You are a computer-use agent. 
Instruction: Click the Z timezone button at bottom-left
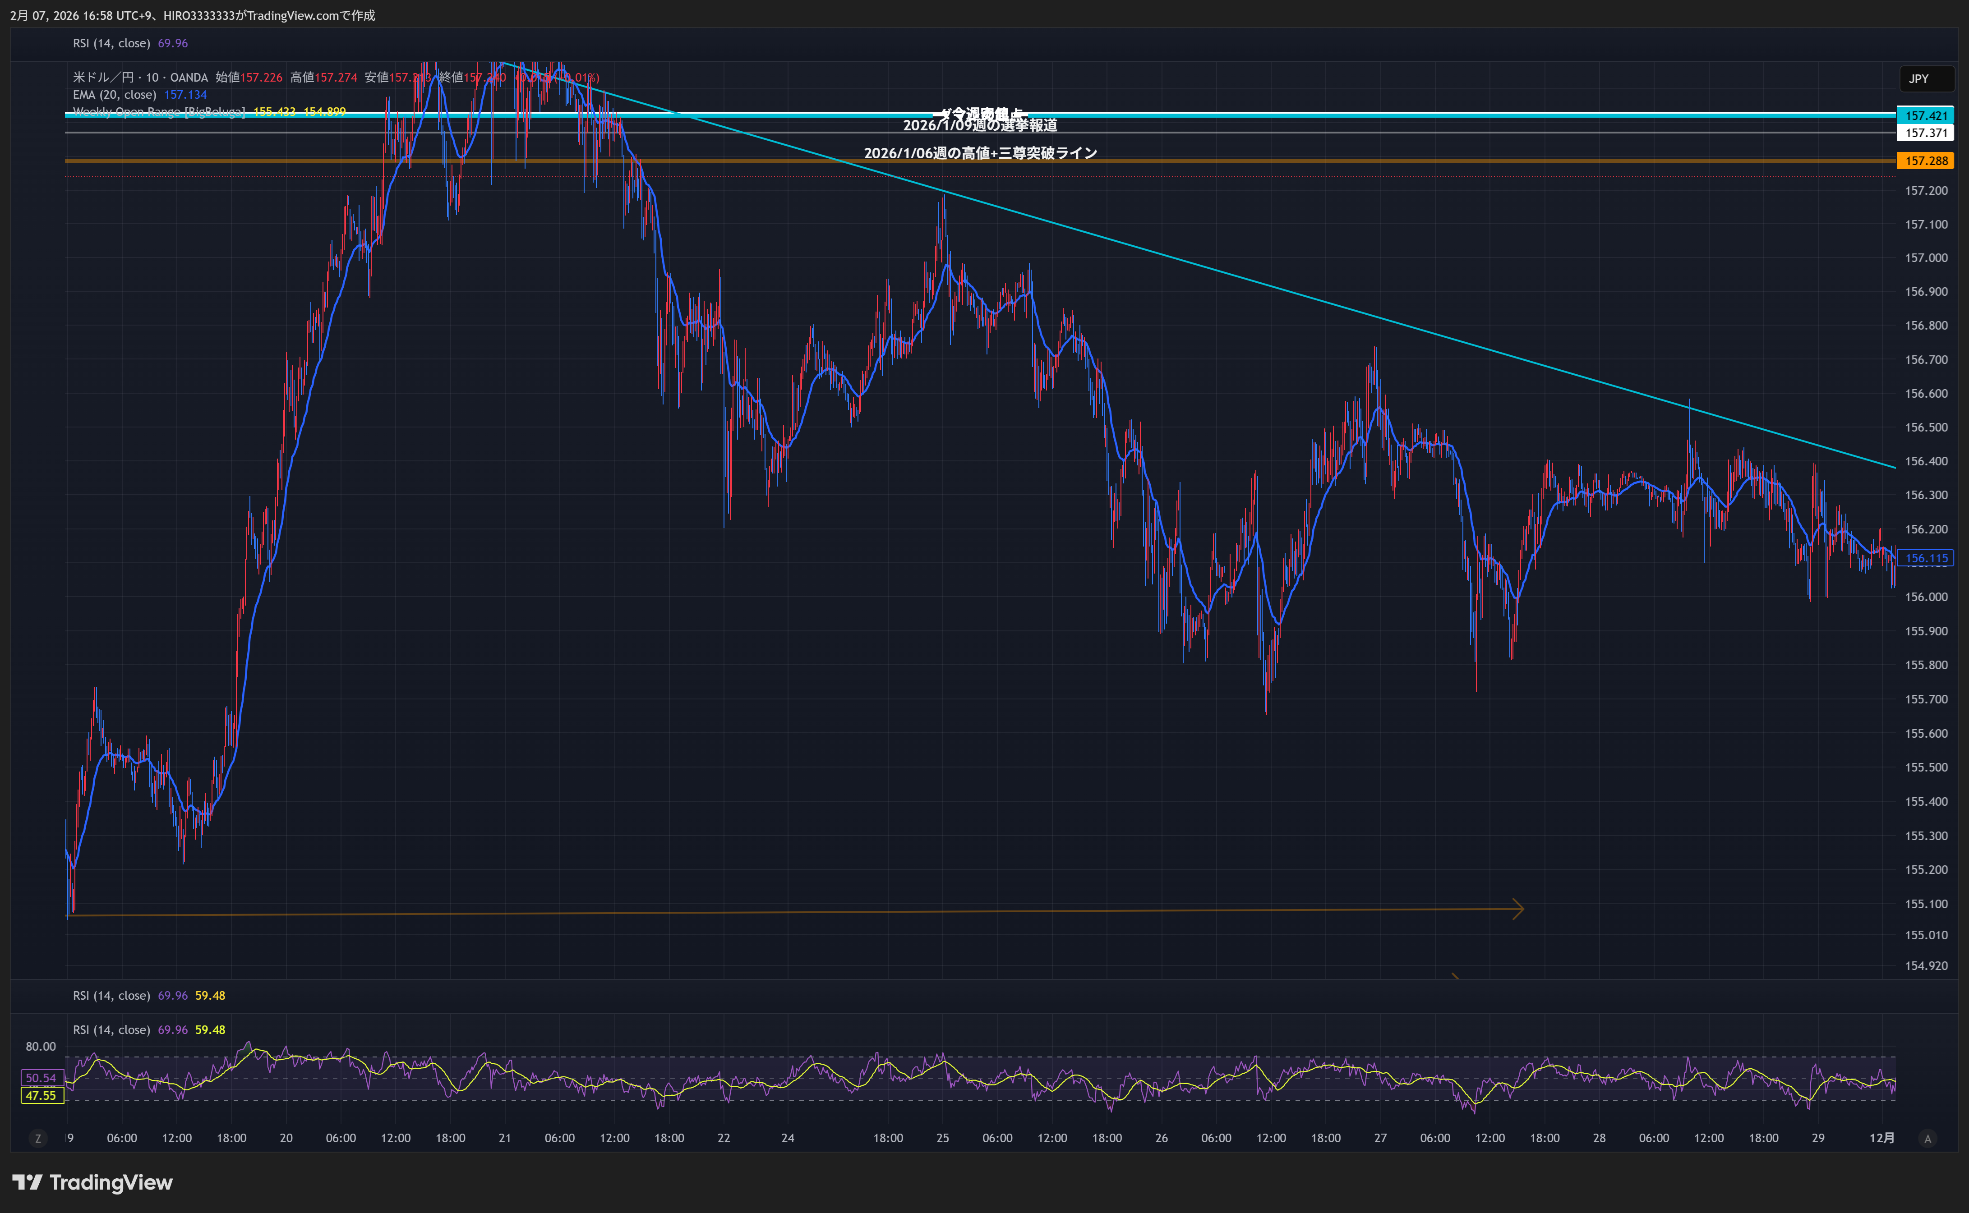coord(38,1139)
